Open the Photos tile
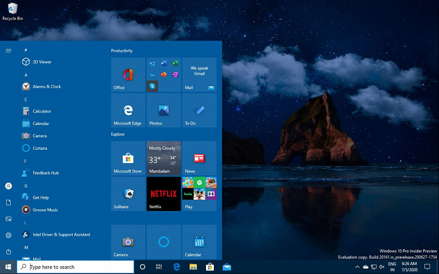The width and height of the screenshot is (439, 274). pos(164,111)
